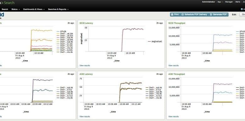Viewport: 245px width, 121px height.
Task: Click the Search app logo in header
Action: click(7, 3)
